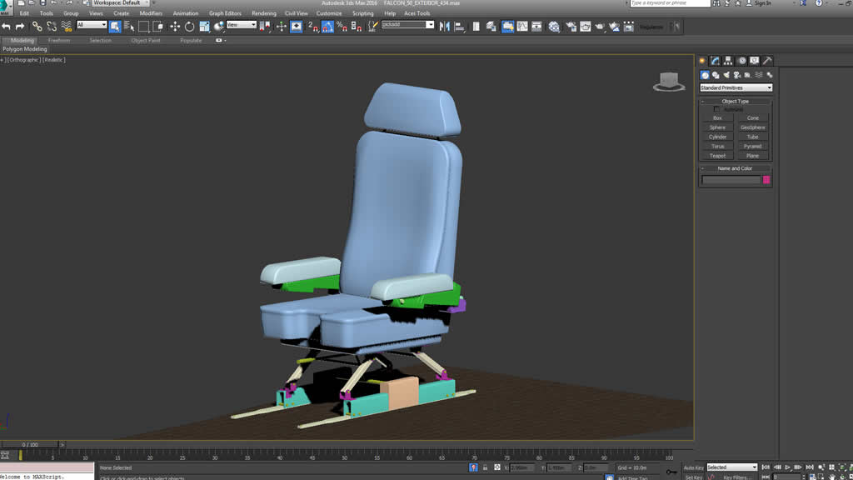
Task: Switch to the Freeform ribbon tab
Action: 59,40
